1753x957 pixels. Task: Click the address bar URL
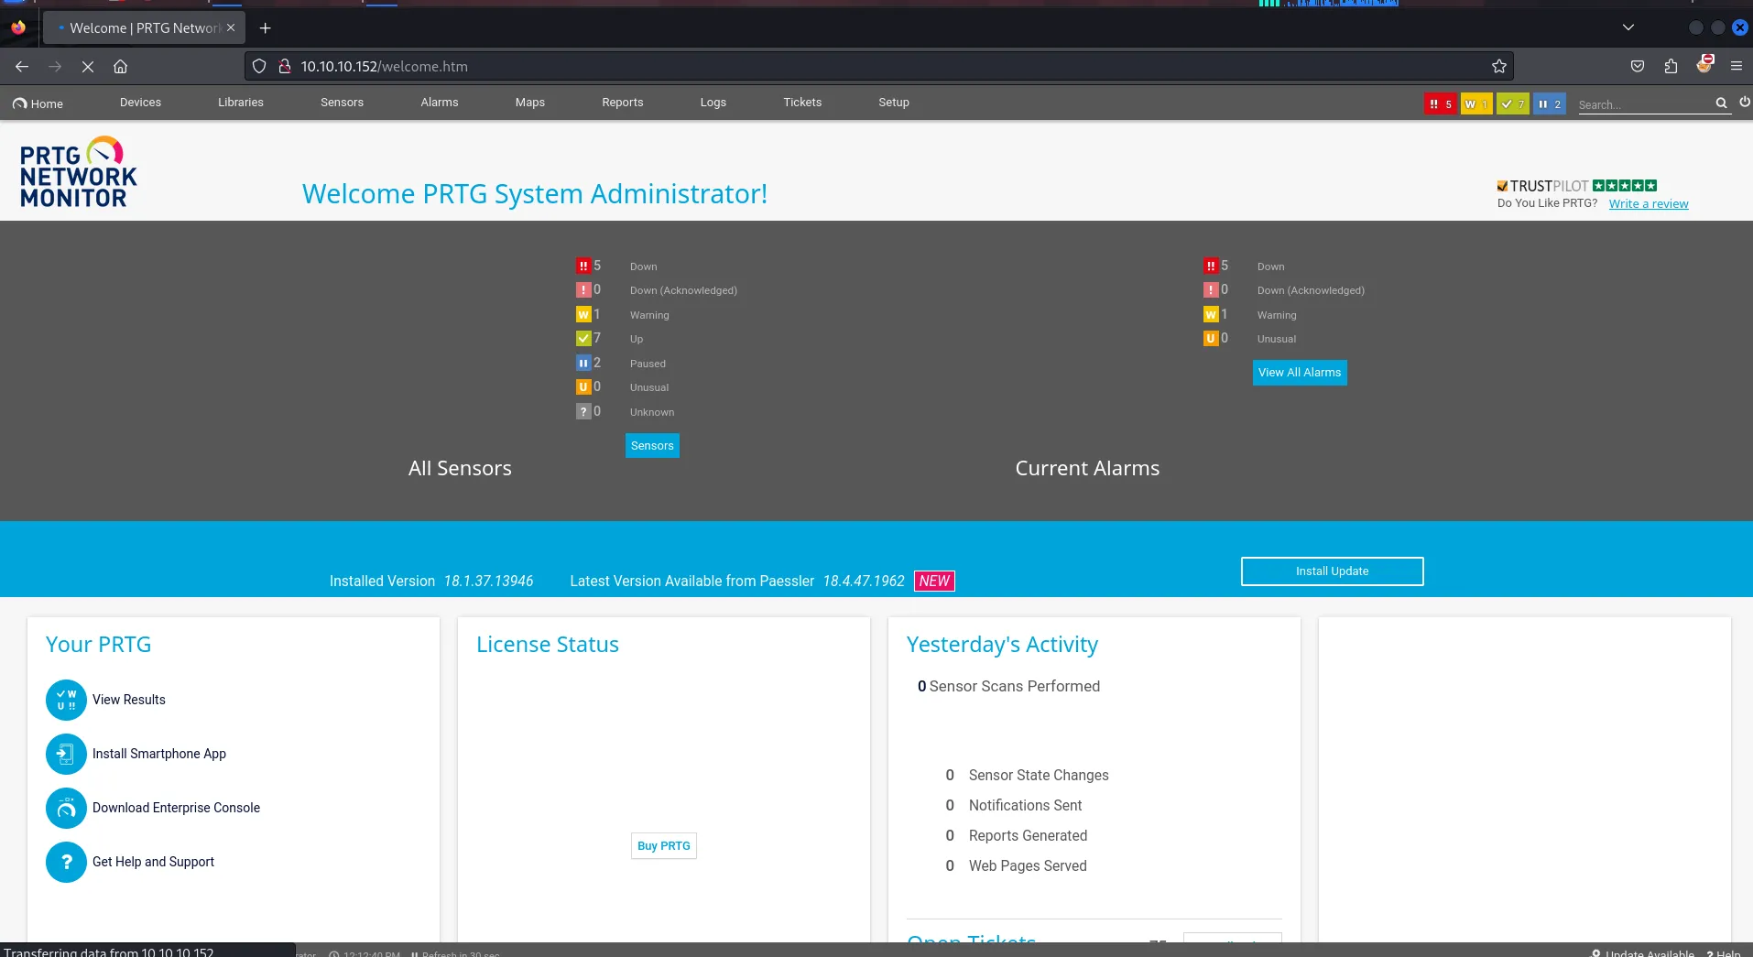(x=385, y=66)
